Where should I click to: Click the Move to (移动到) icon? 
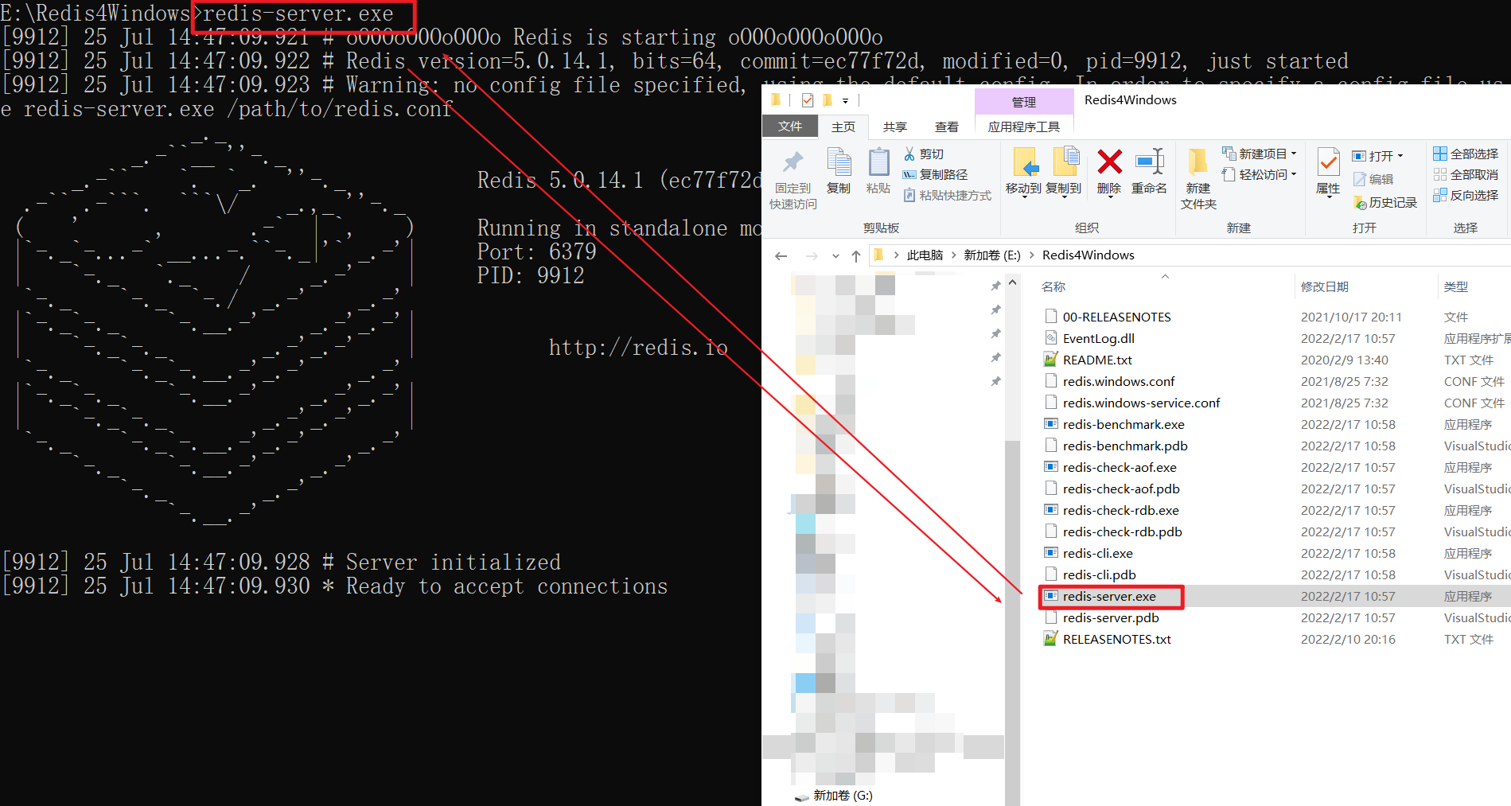tap(1024, 163)
